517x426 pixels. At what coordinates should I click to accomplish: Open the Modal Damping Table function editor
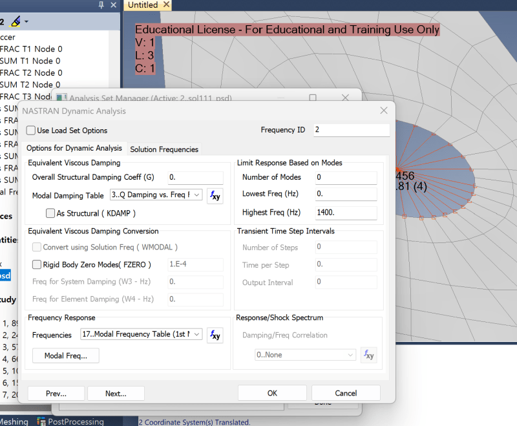coord(215,196)
